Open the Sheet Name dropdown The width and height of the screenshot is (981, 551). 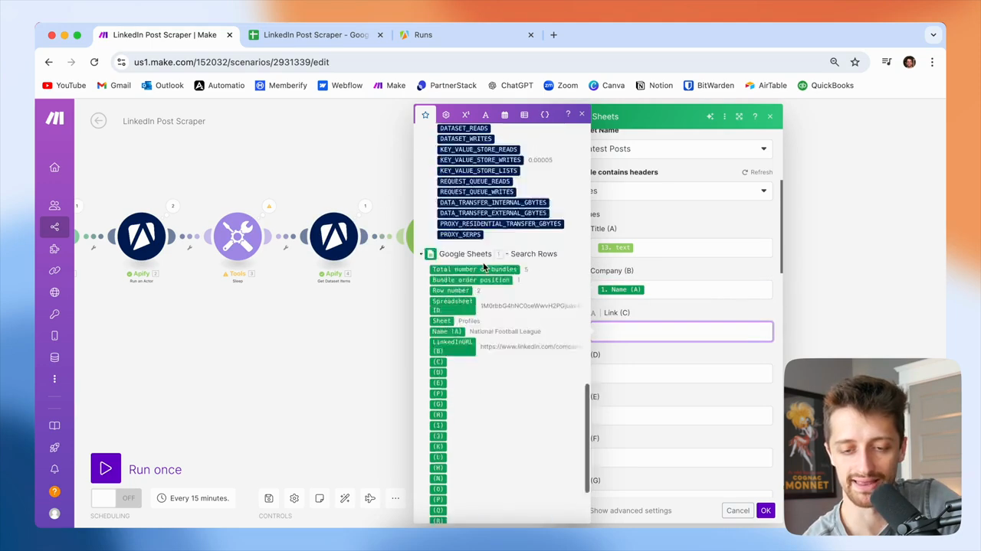click(x=681, y=148)
